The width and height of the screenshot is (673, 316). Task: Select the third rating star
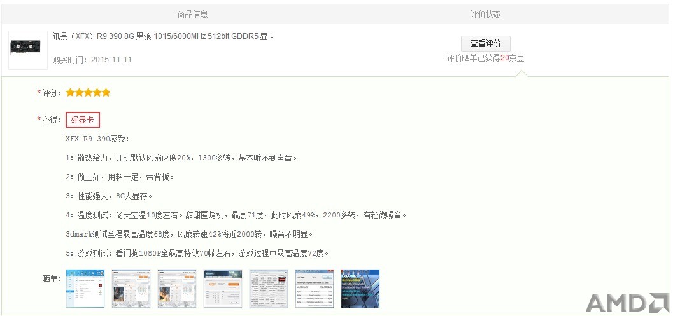88,93
